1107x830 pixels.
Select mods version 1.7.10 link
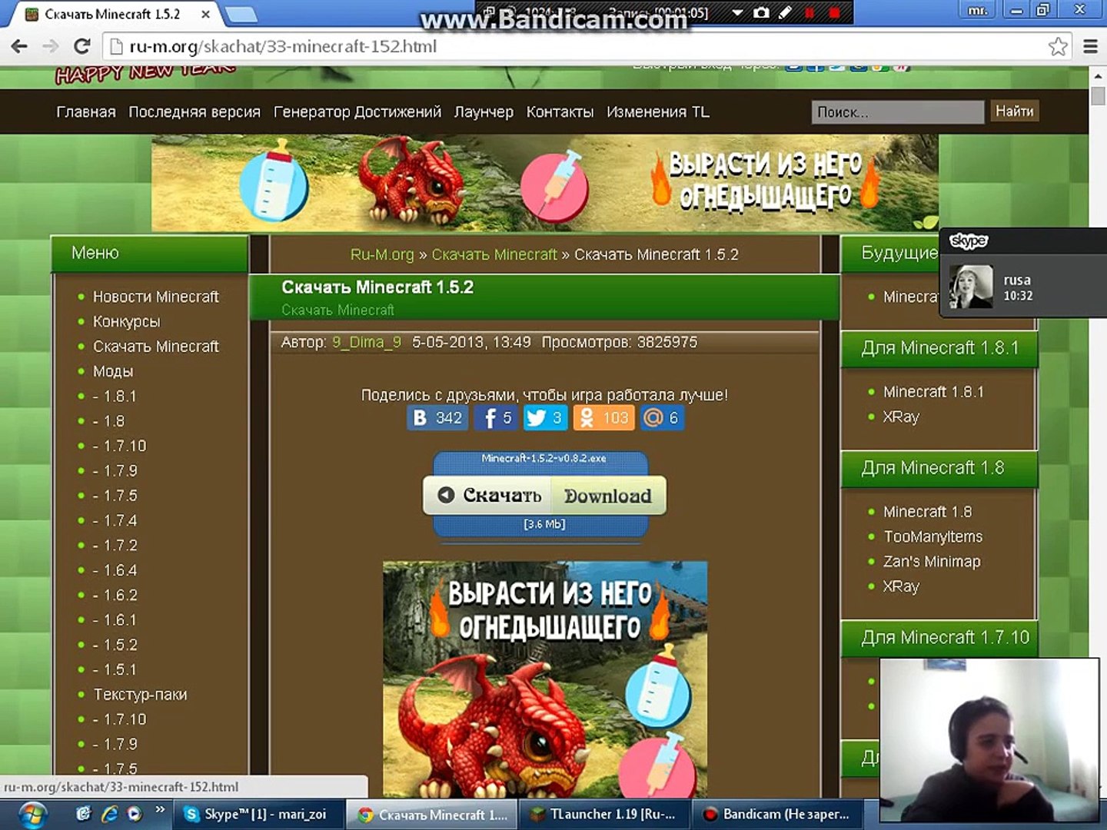tap(119, 446)
